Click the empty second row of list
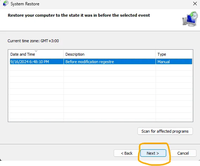This screenshot has height=166, width=200. pos(101,67)
